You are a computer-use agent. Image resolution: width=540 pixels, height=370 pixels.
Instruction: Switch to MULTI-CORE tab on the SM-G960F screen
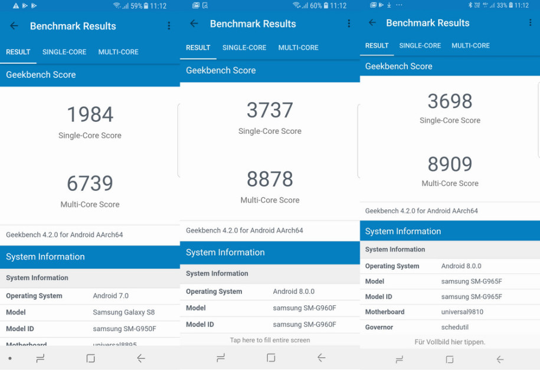pos(298,48)
